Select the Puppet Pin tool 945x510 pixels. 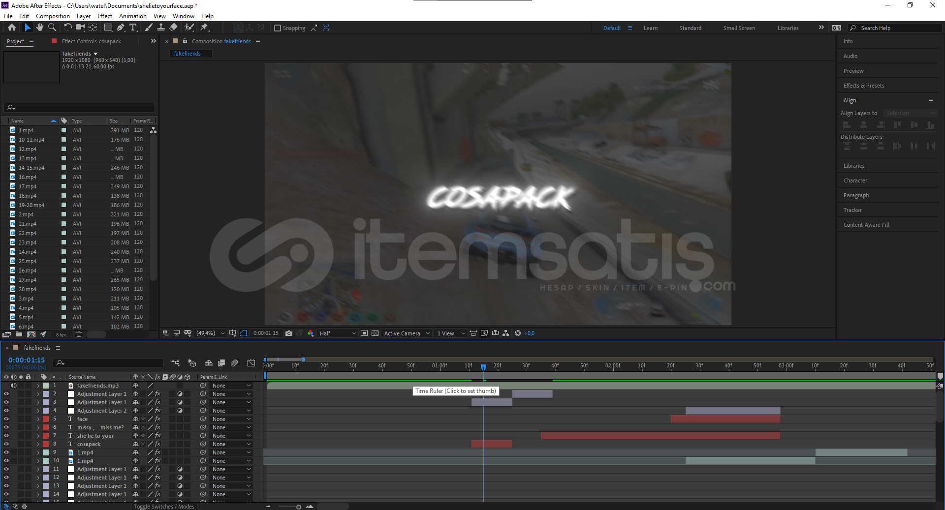point(204,28)
